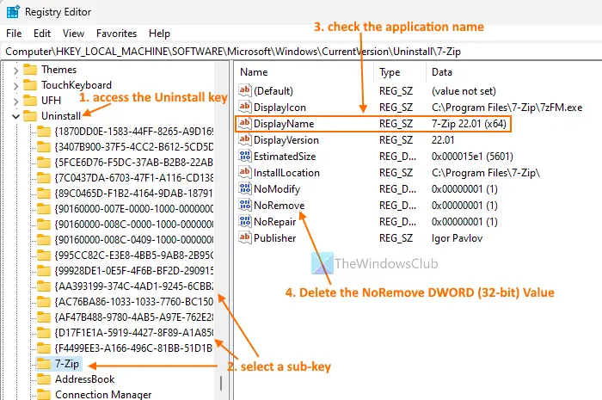Select the {3407B900-37F5 key folder icon
This screenshot has height=400, width=602.
coord(44,146)
